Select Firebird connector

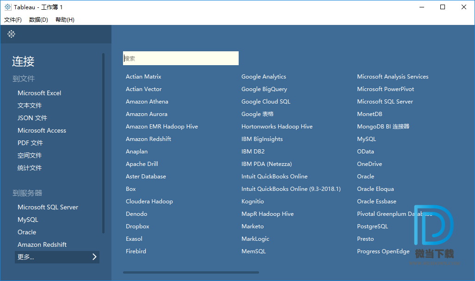[x=136, y=251]
